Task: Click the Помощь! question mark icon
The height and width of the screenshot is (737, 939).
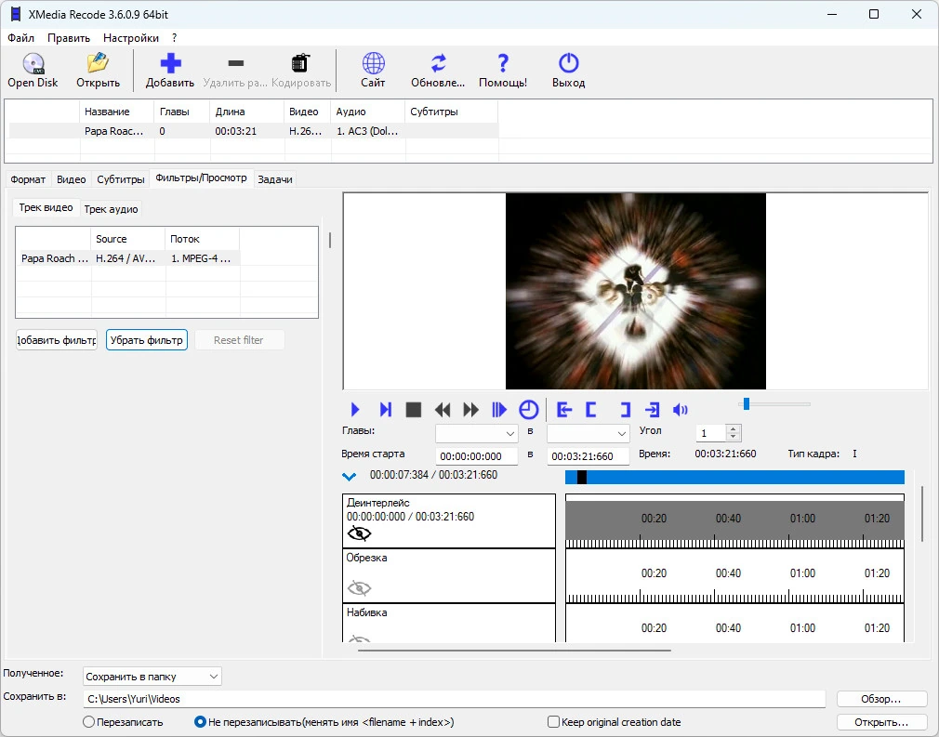Action: point(503,63)
